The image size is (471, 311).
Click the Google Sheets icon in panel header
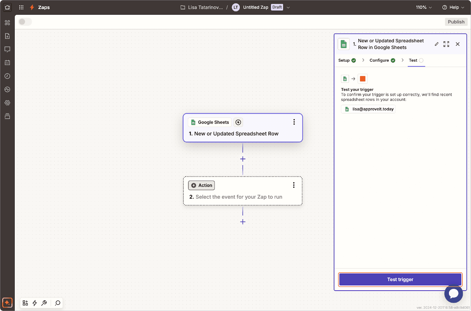pyautogui.click(x=344, y=44)
